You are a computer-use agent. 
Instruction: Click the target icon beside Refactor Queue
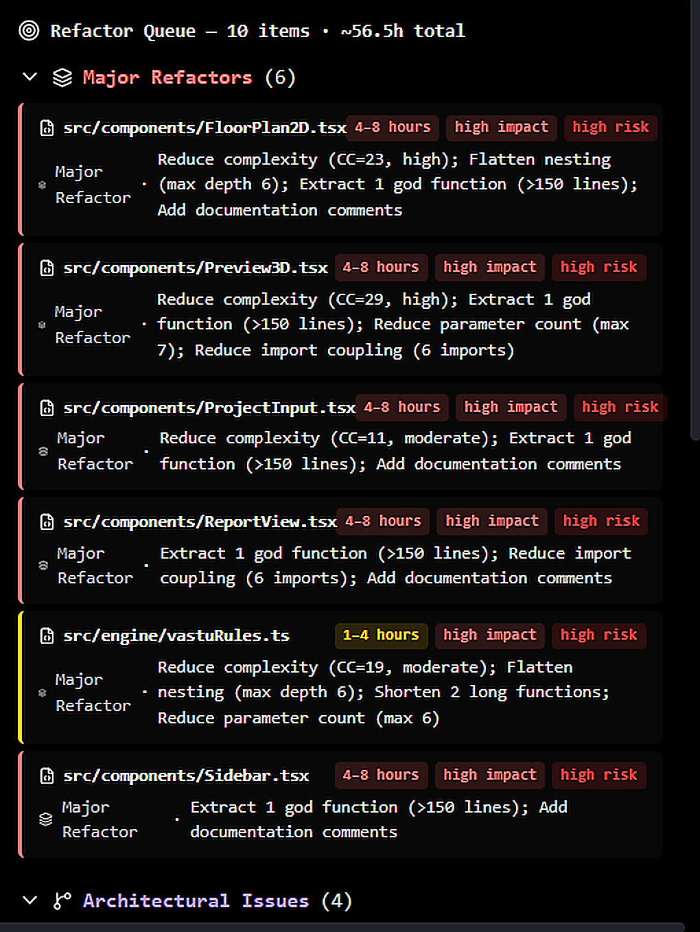(x=29, y=31)
